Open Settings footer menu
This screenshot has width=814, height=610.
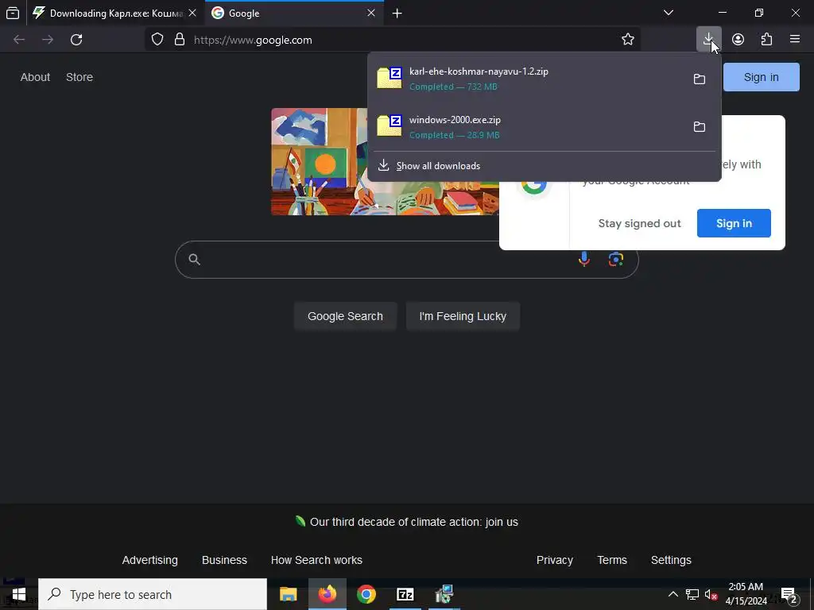pos(671,560)
